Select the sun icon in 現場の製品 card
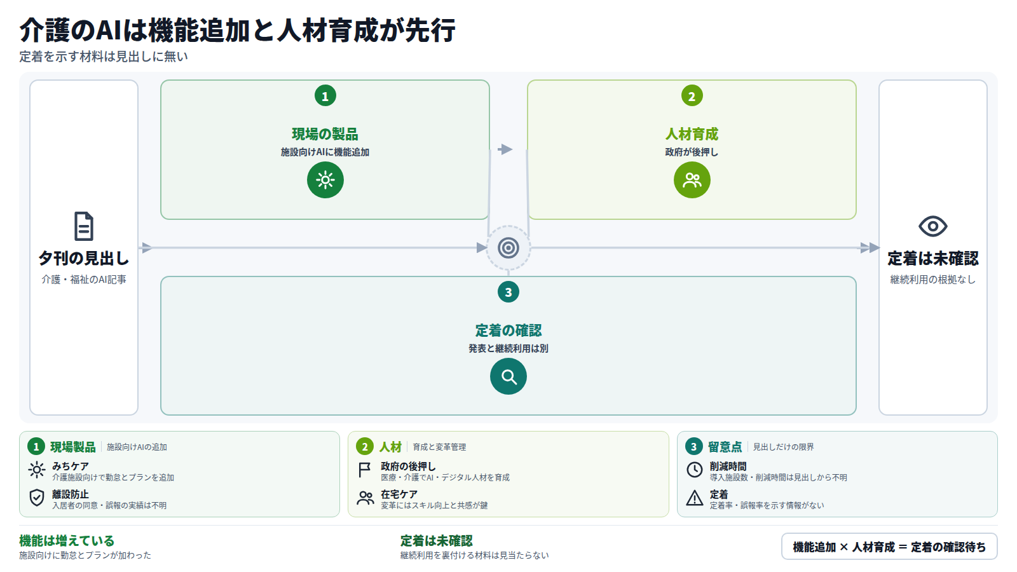1017x572 pixels. point(325,180)
